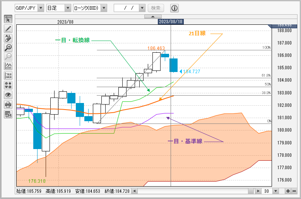The width and height of the screenshot is (301, 199).
Task: Click the 0% Fibonacci level label
Action: [x=269, y=121]
